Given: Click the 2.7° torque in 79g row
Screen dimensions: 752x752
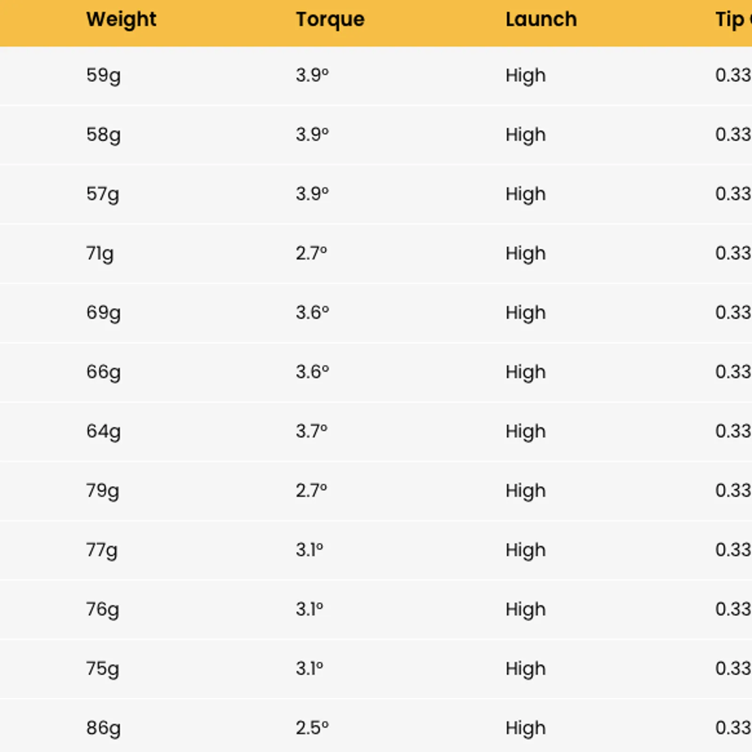Looking at the screenshot, I should [x=311, y=491].
